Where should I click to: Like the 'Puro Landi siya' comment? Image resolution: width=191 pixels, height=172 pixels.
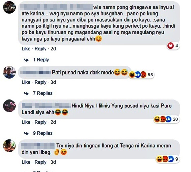[x=26, y=122]
